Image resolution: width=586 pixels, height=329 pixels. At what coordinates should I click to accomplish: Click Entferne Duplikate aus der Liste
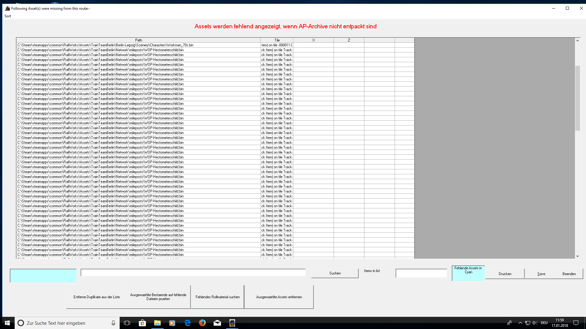(x=96, y=297)
